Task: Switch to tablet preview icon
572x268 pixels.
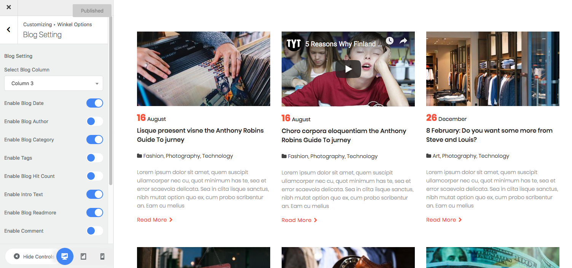Action: [x=83, y=257]
